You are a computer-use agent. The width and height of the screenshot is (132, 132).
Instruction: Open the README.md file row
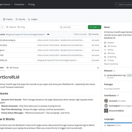click(x=51, y=60)
